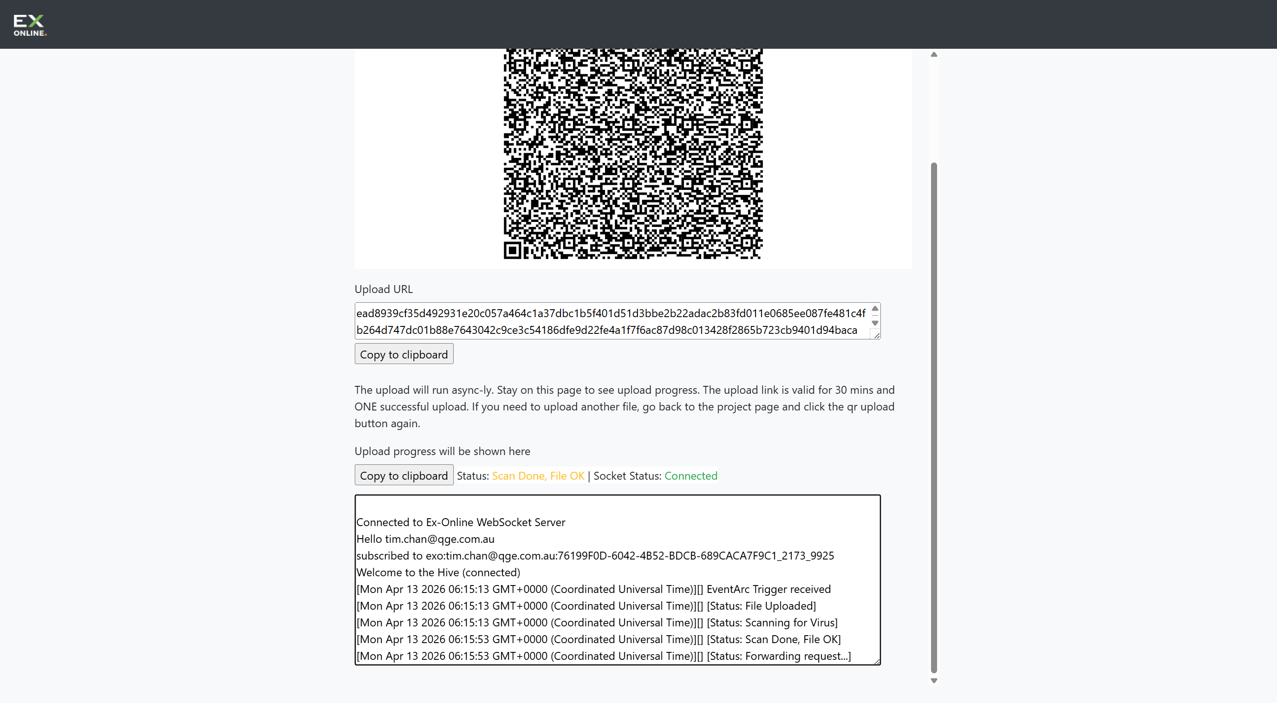Click the page scrollbar thumb
This screenshot has width=1277, height=703.
click(934, 417)
